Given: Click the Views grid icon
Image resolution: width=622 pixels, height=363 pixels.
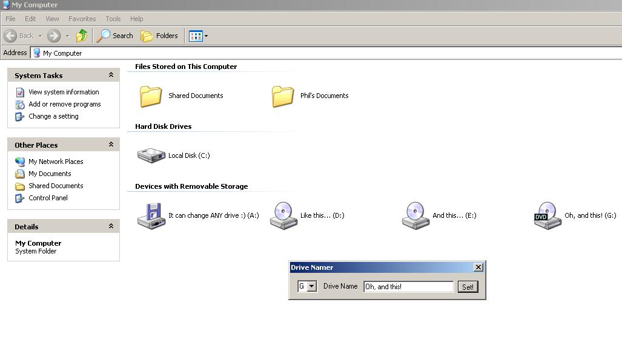Looking at the screenshot, I should pyautogui.click(x=196, y=36).
